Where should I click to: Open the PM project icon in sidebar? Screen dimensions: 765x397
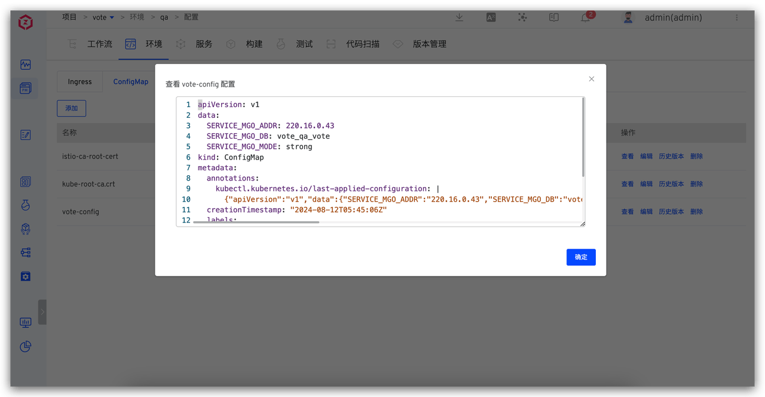[25, 88]
